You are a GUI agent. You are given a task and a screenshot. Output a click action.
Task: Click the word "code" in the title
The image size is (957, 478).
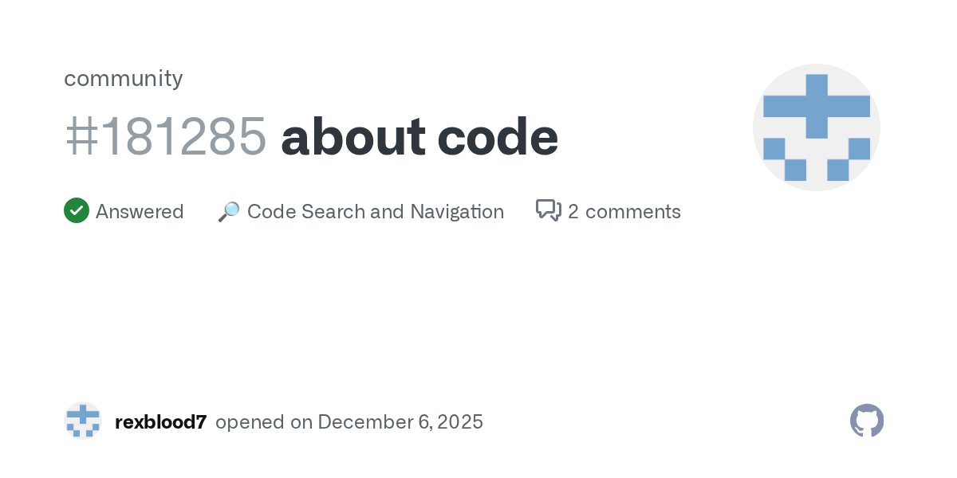[498, 136]
